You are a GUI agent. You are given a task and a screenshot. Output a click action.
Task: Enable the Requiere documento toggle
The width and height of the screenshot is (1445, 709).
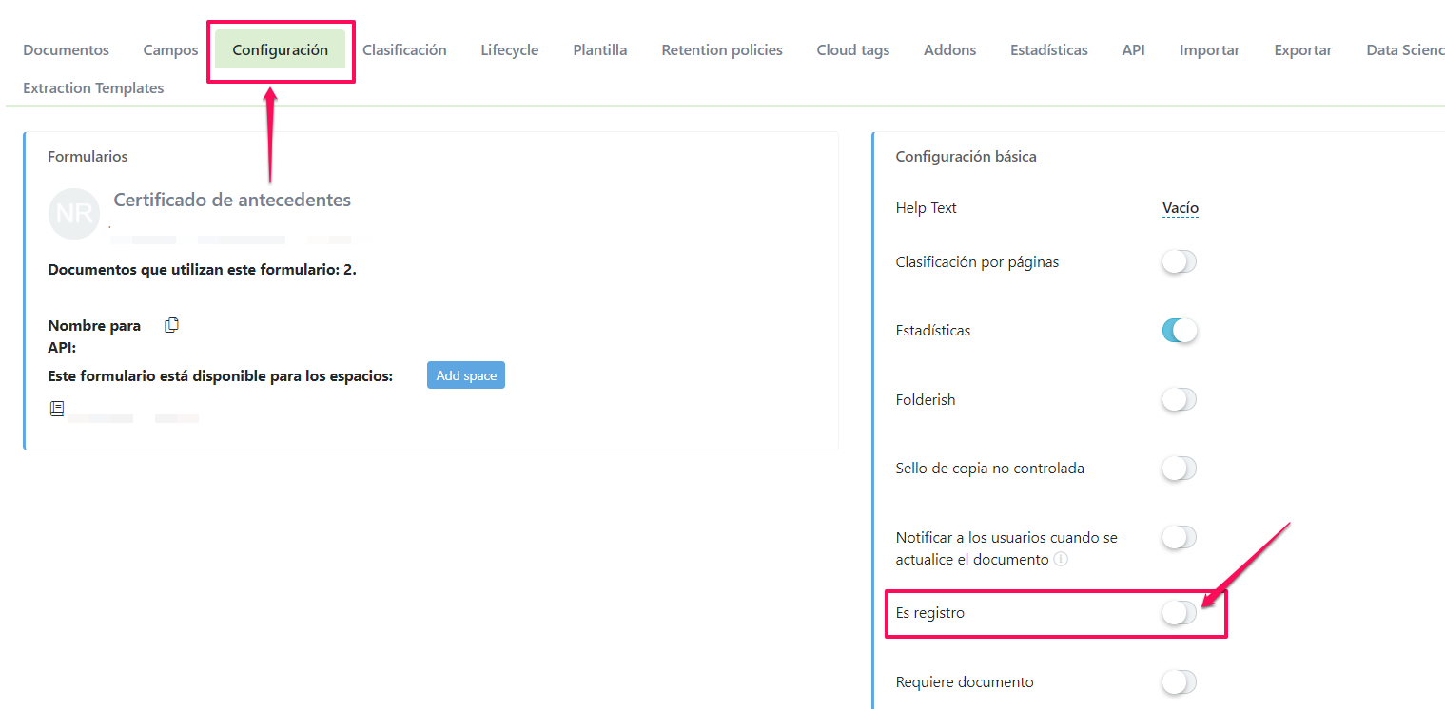1179,682
